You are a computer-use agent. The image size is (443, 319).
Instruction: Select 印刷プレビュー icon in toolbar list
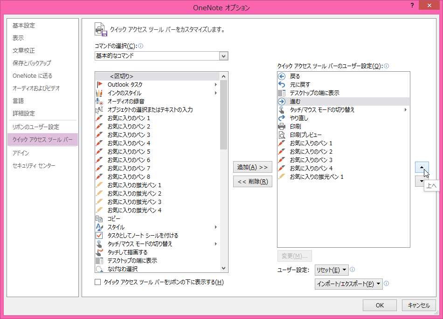coord(282,135)
